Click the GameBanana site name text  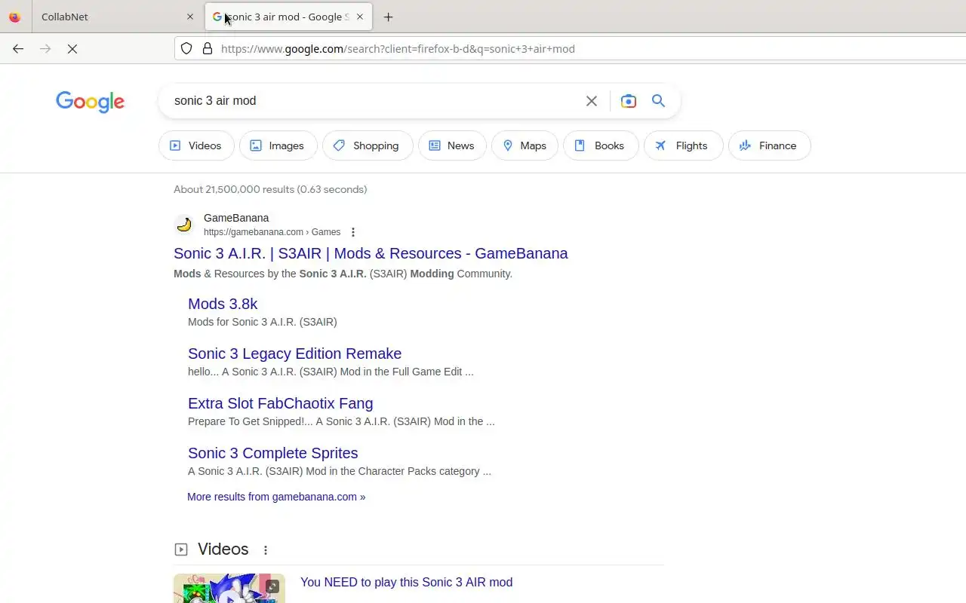(x=236, y=218)
